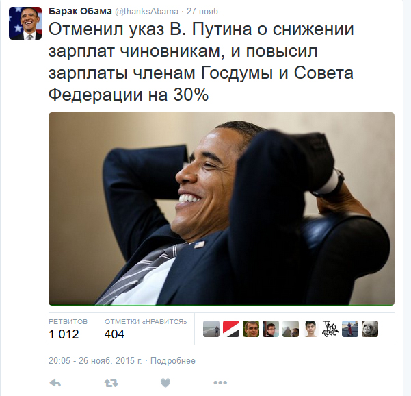Screen dimensions: 411x396
Task: Open the 20:05 - 26 нояб. 2015 timestamp
Action: pos(95,360)
